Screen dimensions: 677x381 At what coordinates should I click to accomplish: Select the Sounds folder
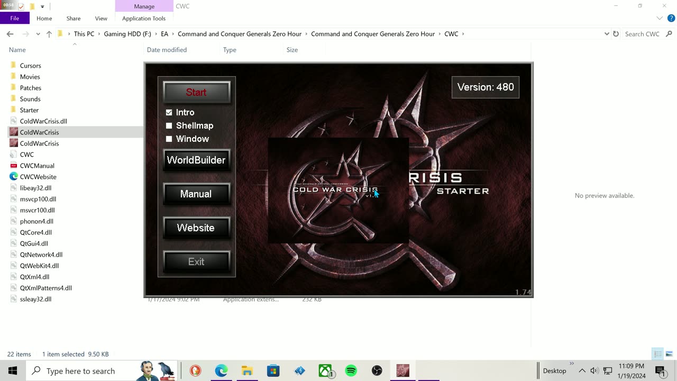point(30,99)
